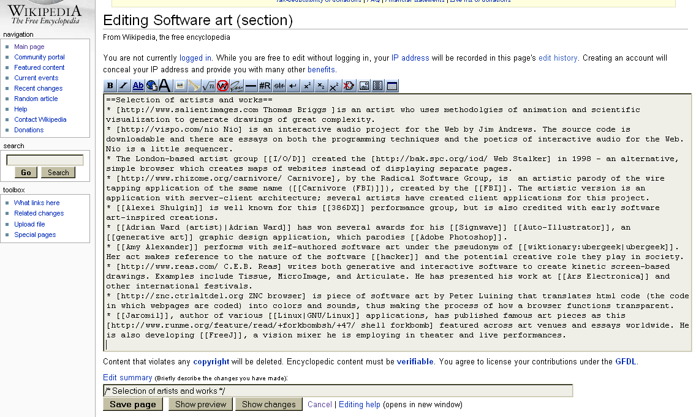Insert block quote text icon
Image resolution: width=696 pixels, height=417 pixels.
point(378,86)
